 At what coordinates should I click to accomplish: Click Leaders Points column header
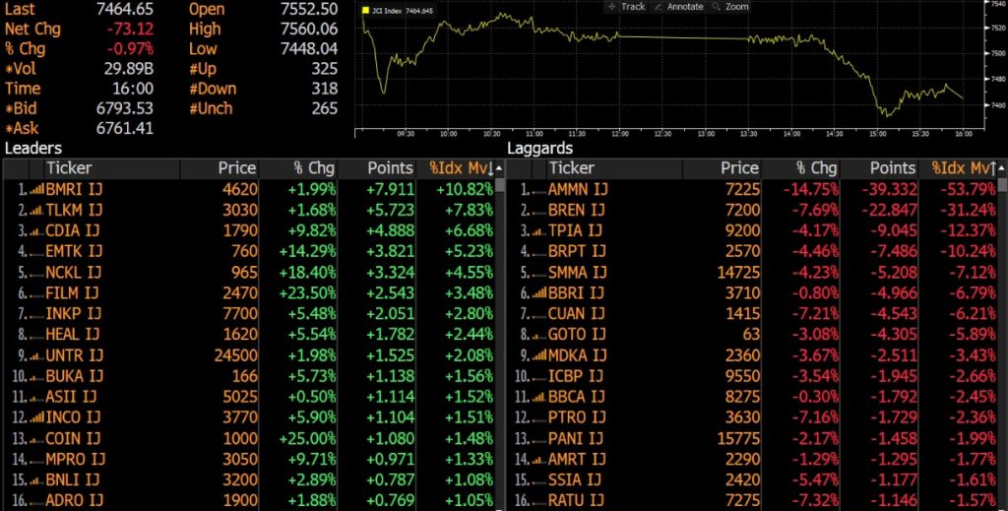tap(377, 168)
